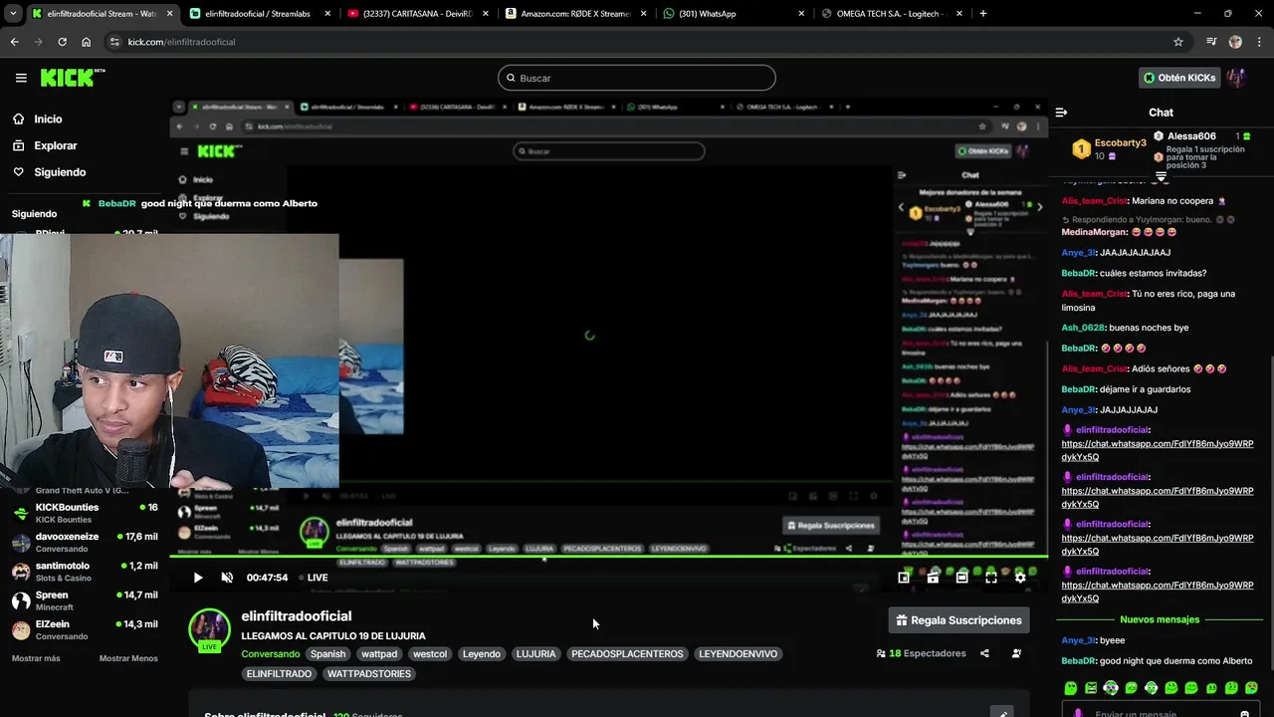Open the Chrome profile avatar
This screenshot has width=1274, height=717.
[1235, 42]
